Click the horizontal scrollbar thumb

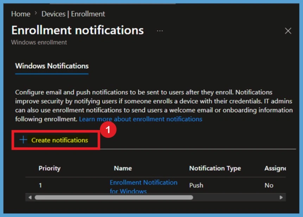[x=114, y=198]
